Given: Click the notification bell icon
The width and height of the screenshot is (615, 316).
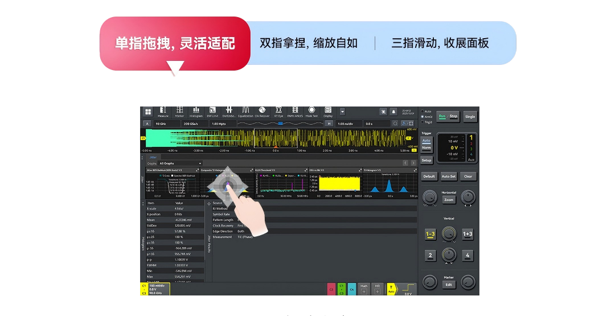Looking at the screenshot, I should pos(393,112).
